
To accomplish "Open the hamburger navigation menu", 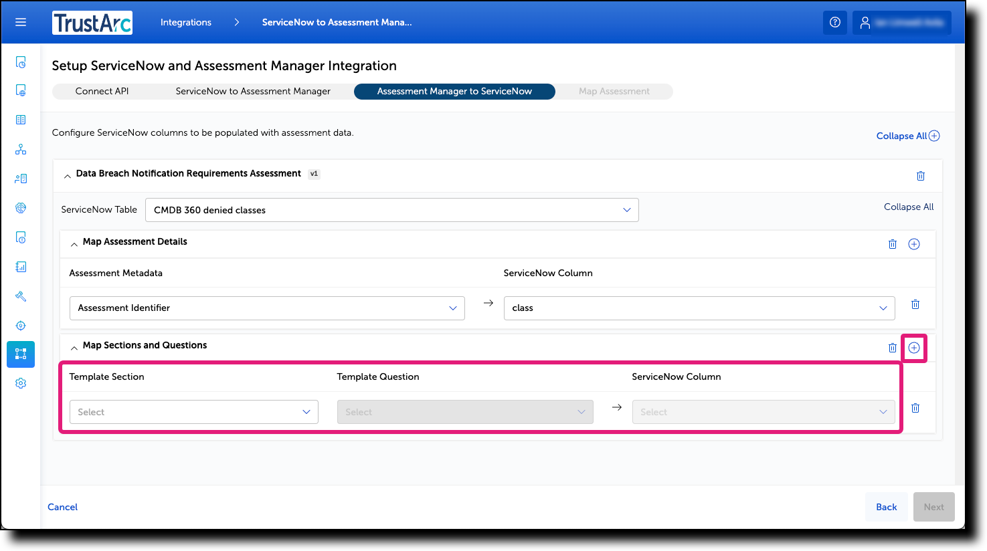I will pyautogui.click(x=21, y=22).
